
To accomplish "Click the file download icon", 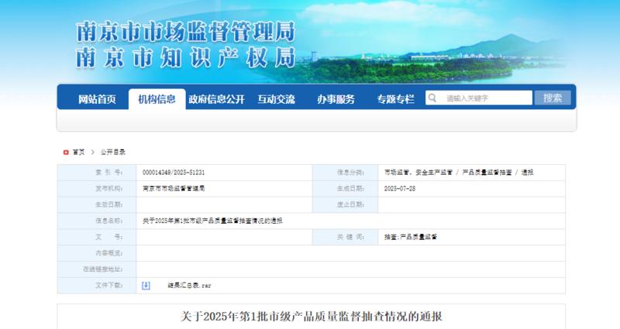I will point(146,286).
